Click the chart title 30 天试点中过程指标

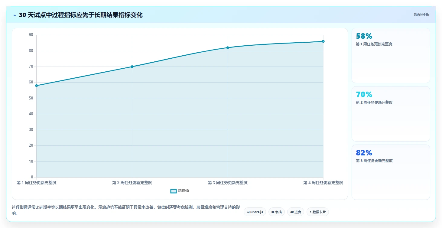(81, 15)
